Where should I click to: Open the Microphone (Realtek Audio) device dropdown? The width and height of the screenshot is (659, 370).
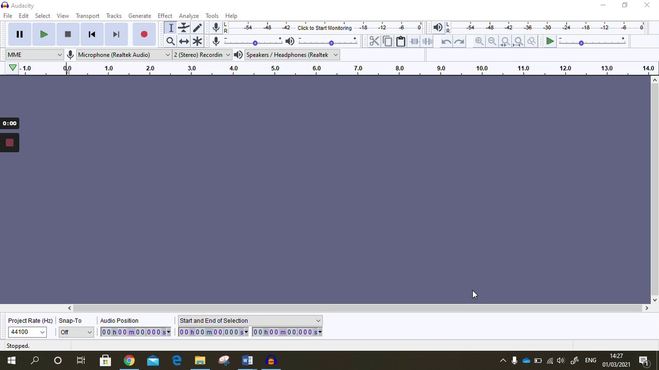(124, 54)
